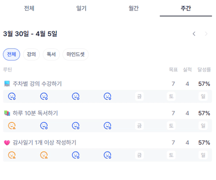This screenshot has width=216, height=180.
Task: Toggle 금 day box in 주차별 강의 row
Action: 139,96
